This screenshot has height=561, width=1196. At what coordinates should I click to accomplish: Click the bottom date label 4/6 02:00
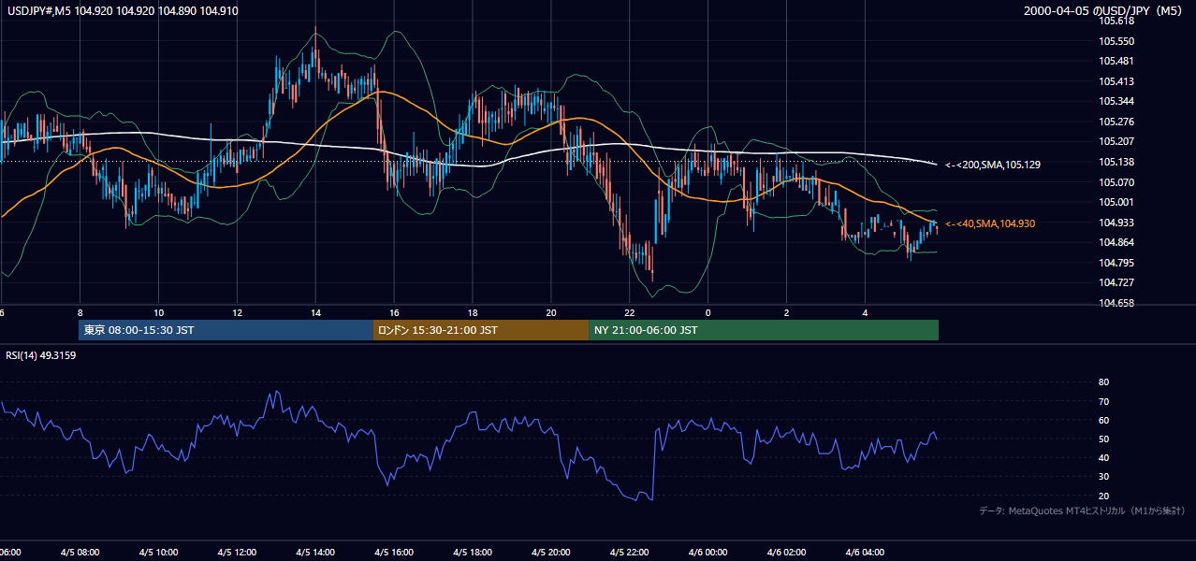pyautogui.click(x=786, y=553)
